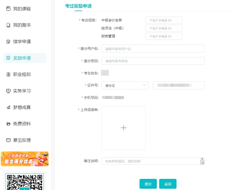Select the 职业规划 sidebar icon
The image size is (231, 190).
pyautogui.click(x=8, y=74)
